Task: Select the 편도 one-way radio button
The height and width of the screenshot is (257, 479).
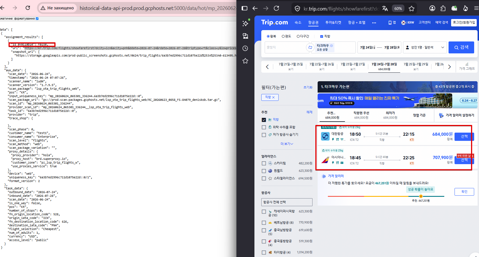Action: pos(283,36)
